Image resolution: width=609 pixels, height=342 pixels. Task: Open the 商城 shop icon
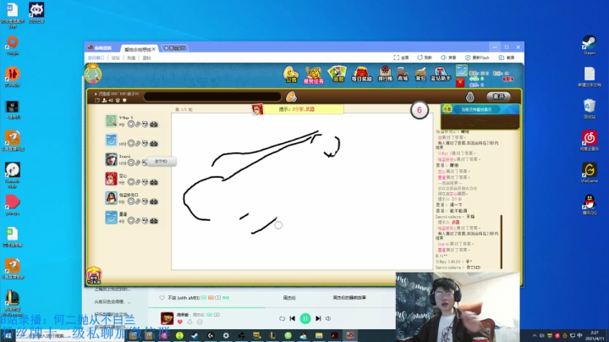click(x=403, y=74)
